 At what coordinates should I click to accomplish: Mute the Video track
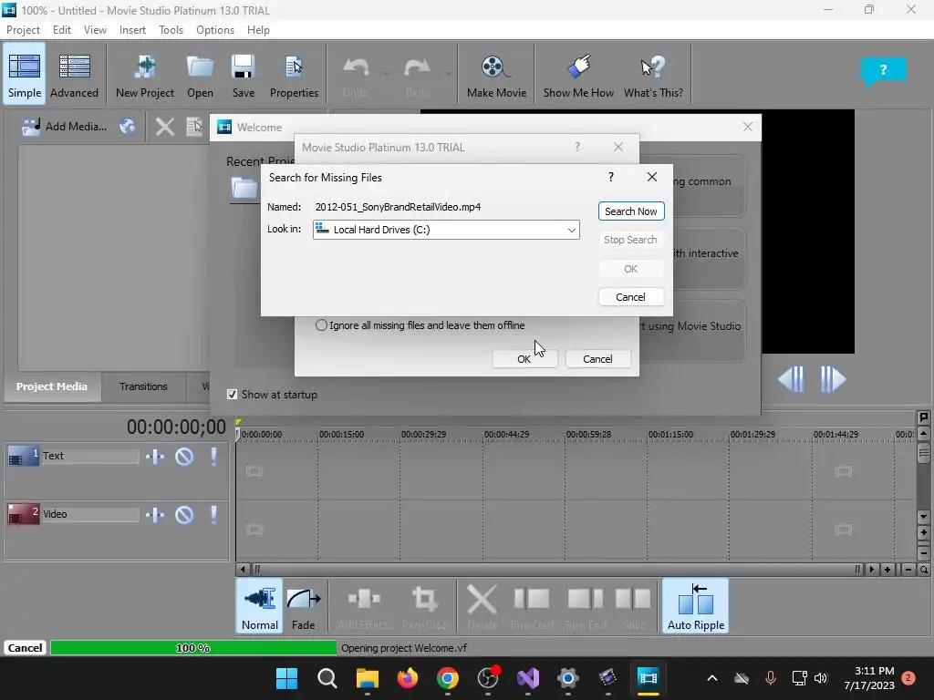(184, 515)
